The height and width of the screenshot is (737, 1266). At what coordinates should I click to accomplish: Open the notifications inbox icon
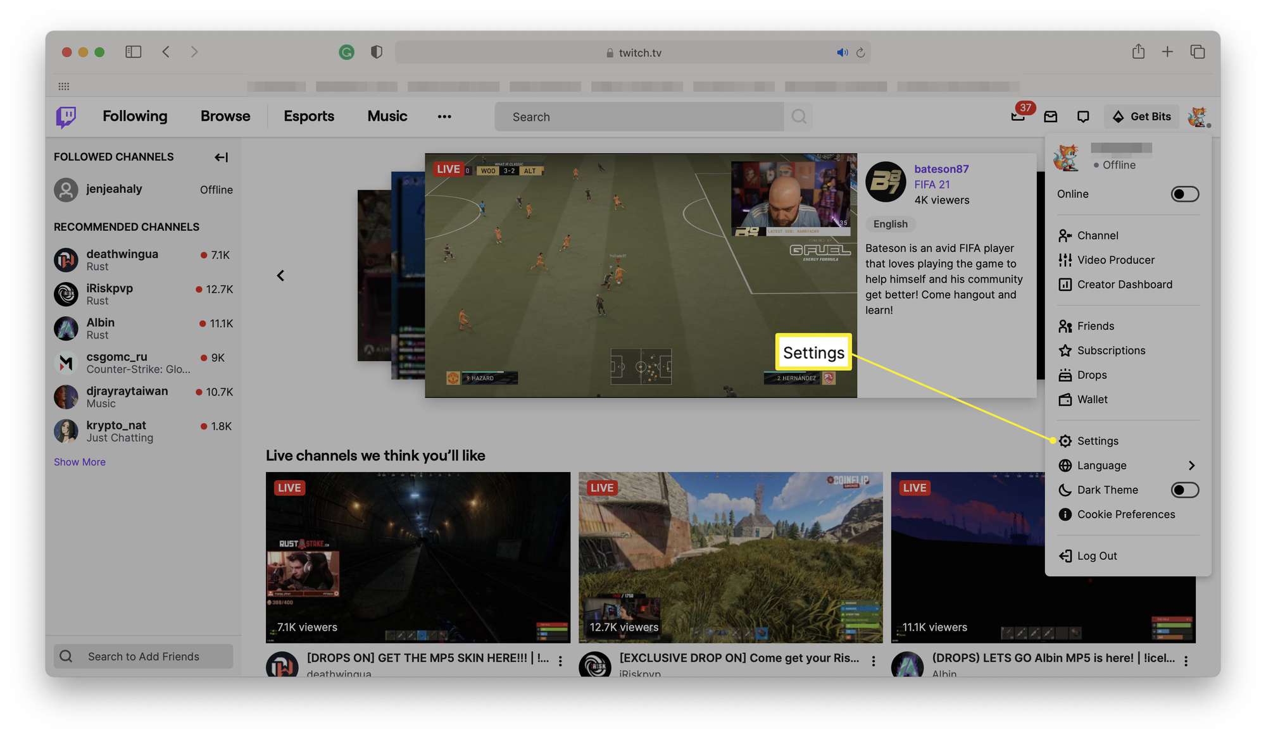(1051, 116)
